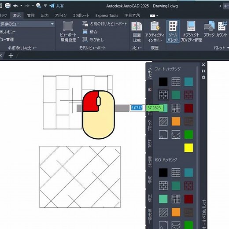Expand the パレット panel dropdown arrow
Screen dimensions: 229x229
point(228,48)
